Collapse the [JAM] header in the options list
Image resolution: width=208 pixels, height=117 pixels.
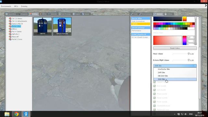coord(141,34)
